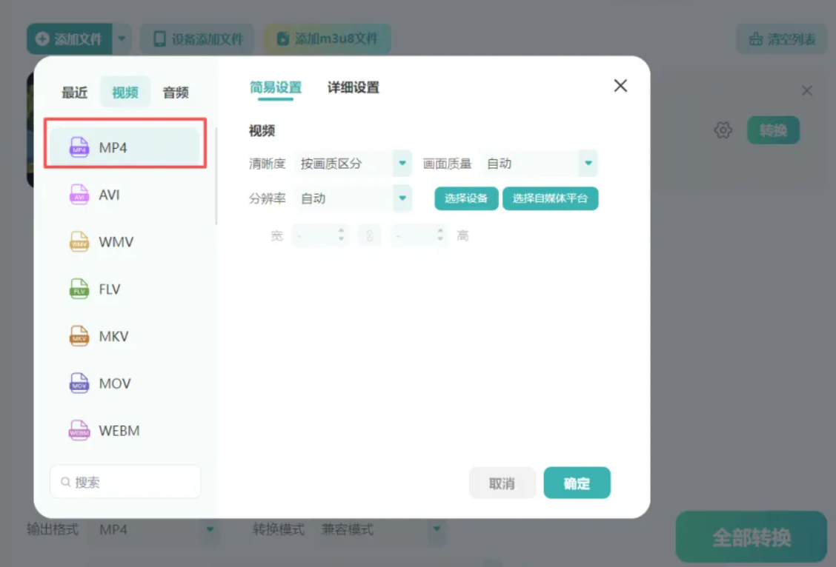Click the 清空列表 button
This screenshot has height=567, width=836.
pos(782,39)
